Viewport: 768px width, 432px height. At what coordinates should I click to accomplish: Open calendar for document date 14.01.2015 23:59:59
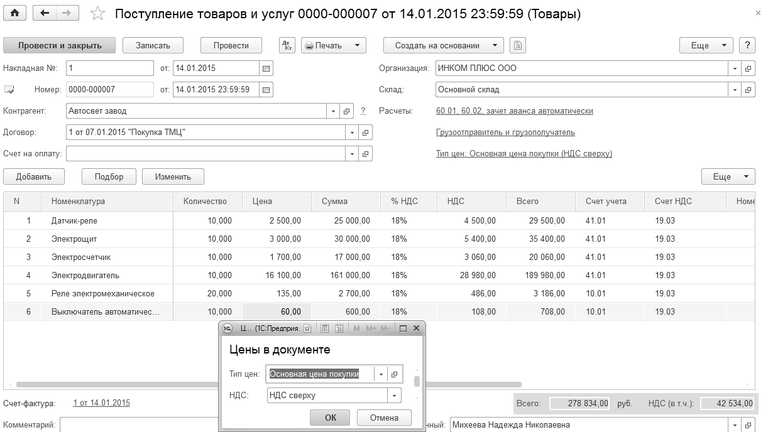(266, 89)
